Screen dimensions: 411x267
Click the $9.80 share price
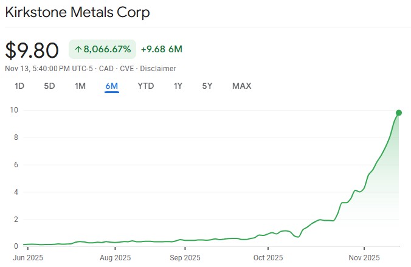click(32, 50)
